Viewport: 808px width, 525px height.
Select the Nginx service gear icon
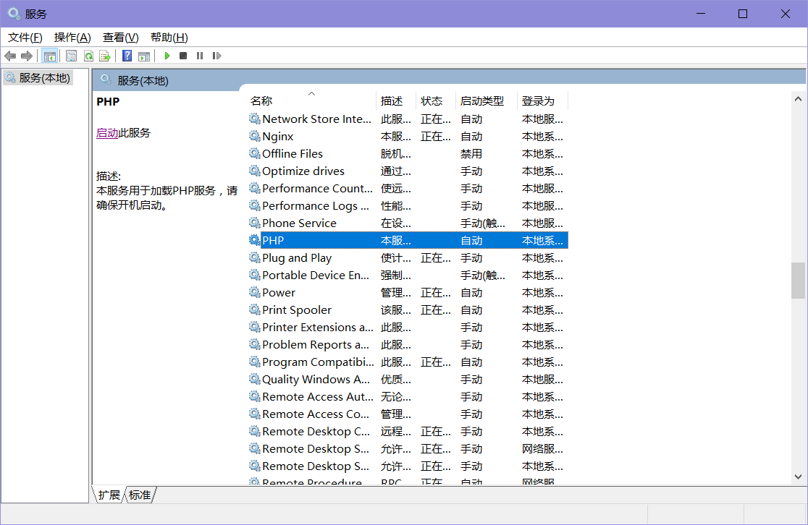255,136
